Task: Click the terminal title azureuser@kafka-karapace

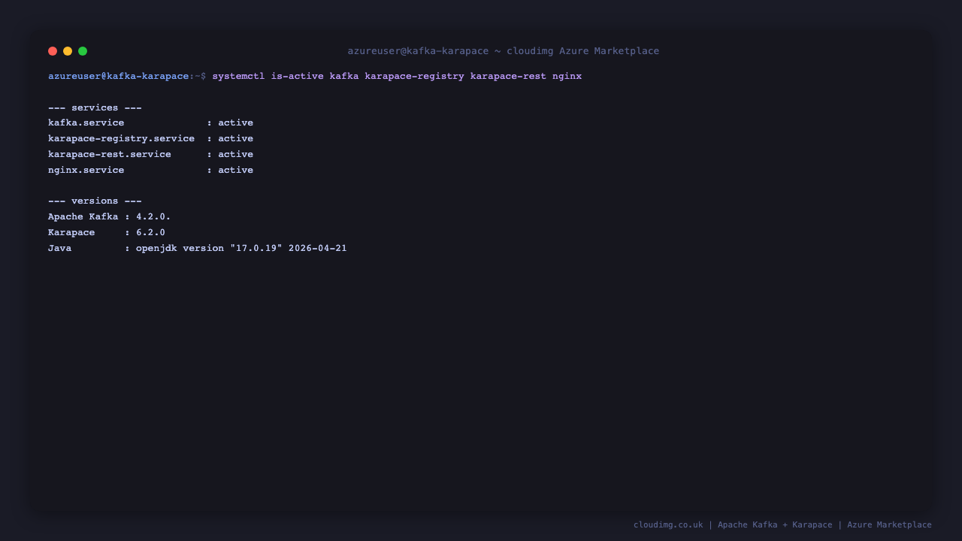Action: (x=504, y=51)
